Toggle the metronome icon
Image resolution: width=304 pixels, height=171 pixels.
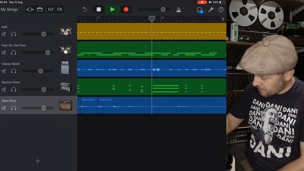(x=179, y=9)
